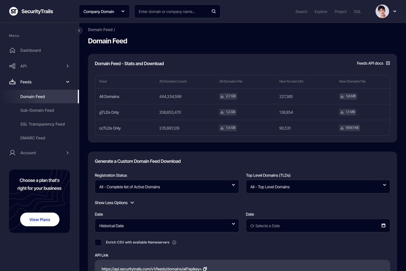Open the calendar date picker icon

383,226
